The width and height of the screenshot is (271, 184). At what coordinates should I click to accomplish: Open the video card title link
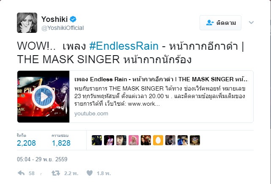[x=161, y=79]
